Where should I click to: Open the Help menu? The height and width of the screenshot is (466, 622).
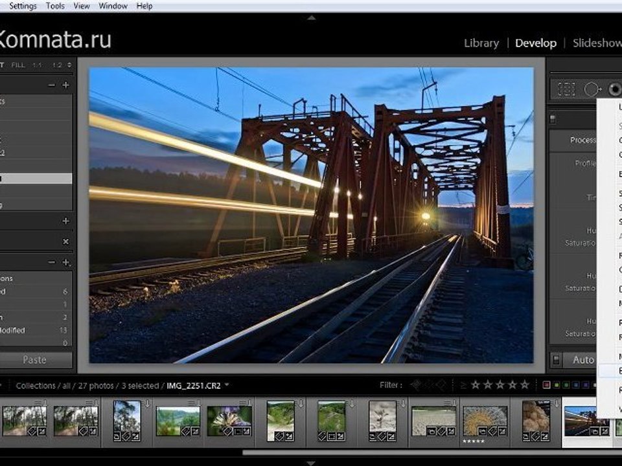click(x=144, y=6)
